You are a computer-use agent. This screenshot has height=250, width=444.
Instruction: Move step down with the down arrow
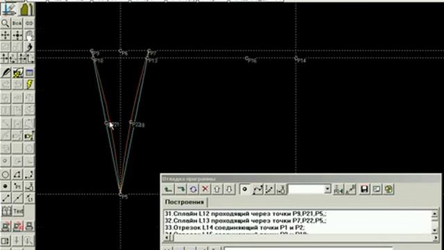click(x=230, y=189)
